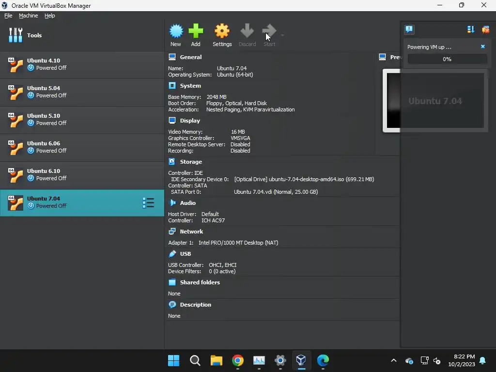The image size is (496, 372).
Task: Click the Shared folders section header
Action: tap(200, 282)
